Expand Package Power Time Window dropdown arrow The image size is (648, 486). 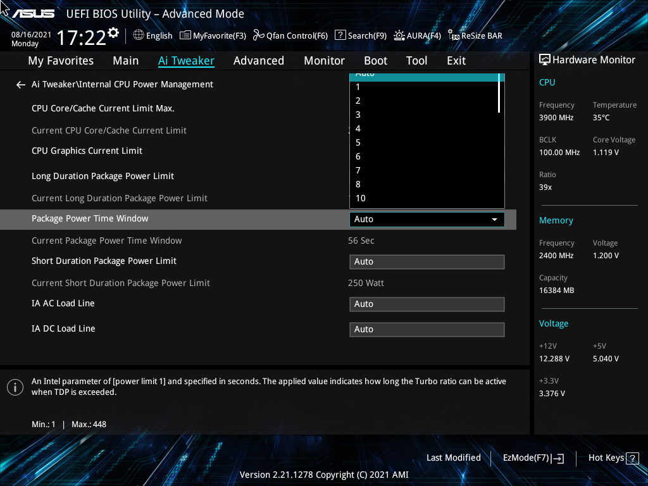click(494, 220)
